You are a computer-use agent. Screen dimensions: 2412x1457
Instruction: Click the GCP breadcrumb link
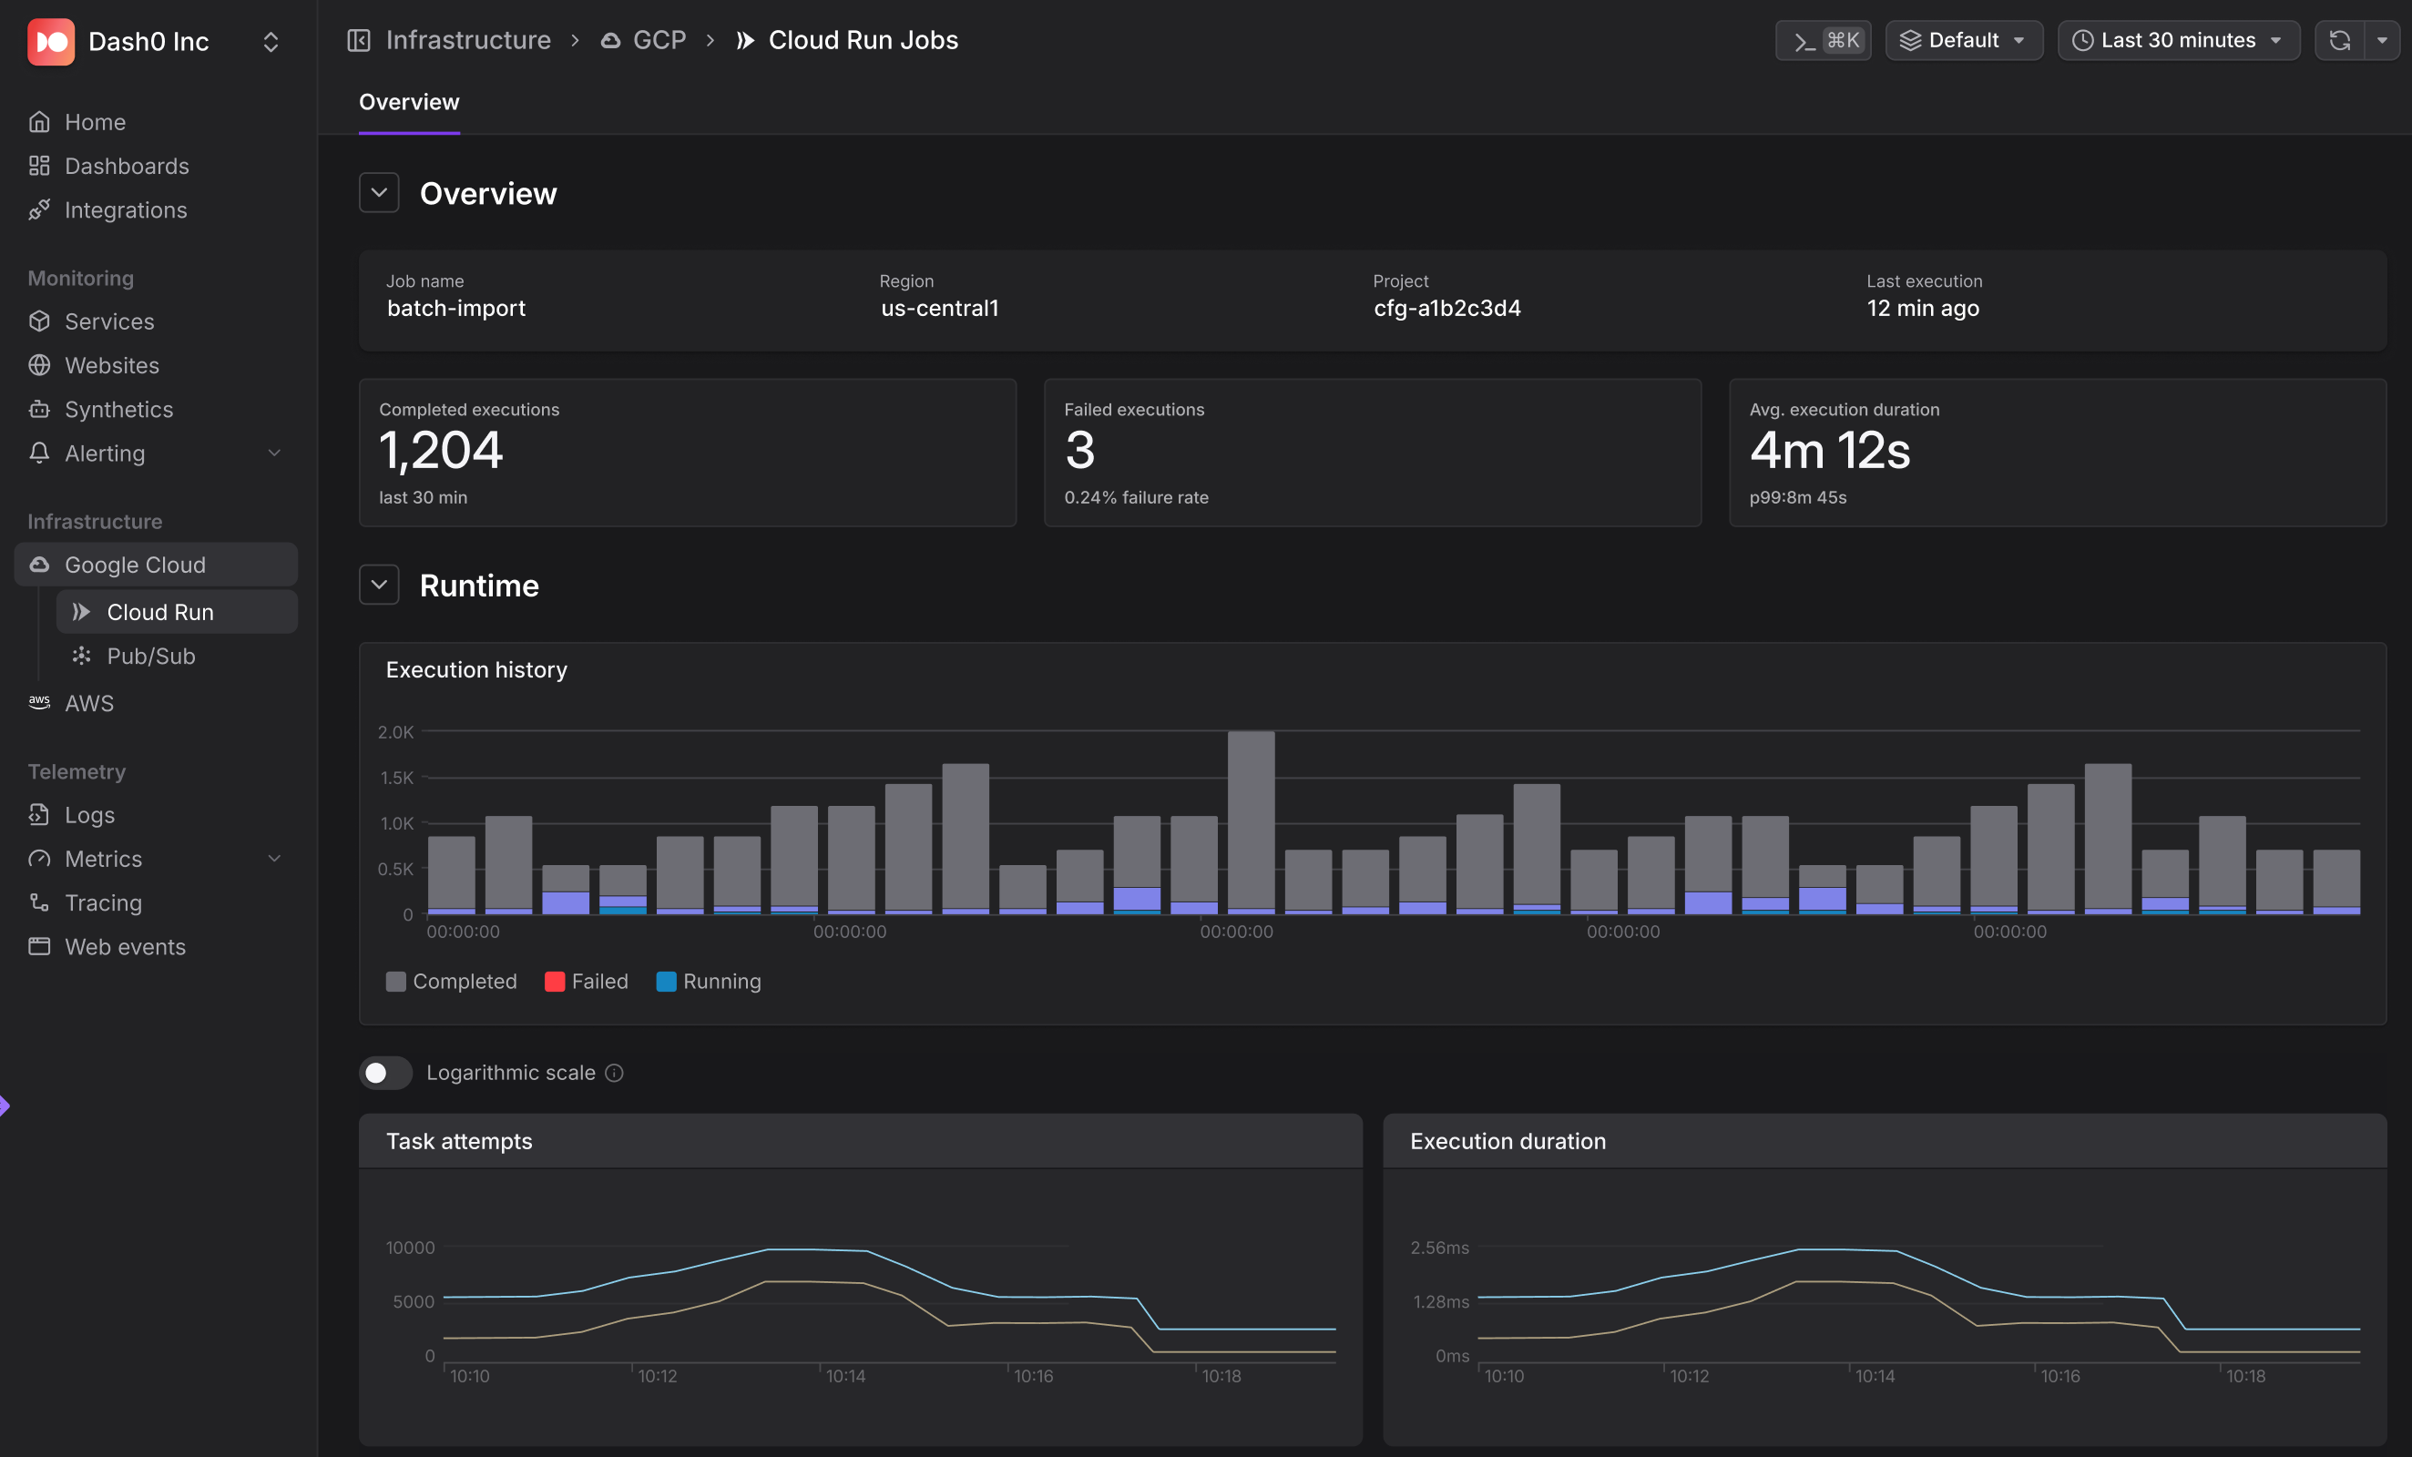pos(658,40)
